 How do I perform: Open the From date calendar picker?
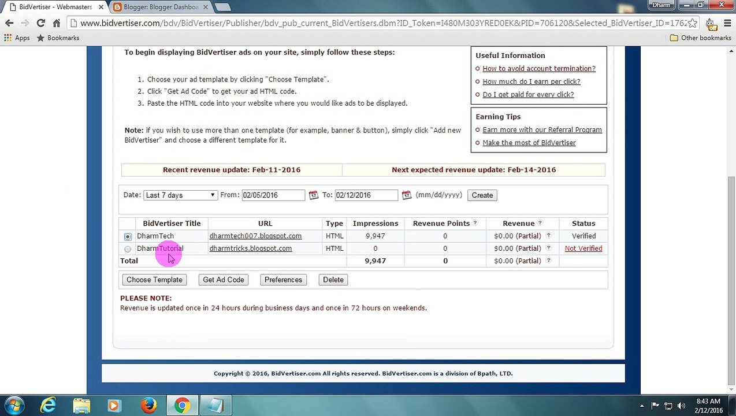click(x=313, y=195)
